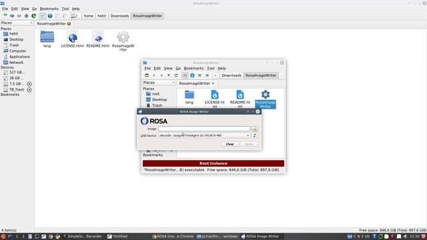Switch to compact view in root pcmanfm toolbar
Viewport: 427px width, 240px height.
(199, 75)
